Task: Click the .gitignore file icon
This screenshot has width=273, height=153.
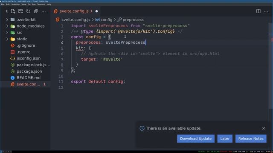Action: (x=12, y=45)
